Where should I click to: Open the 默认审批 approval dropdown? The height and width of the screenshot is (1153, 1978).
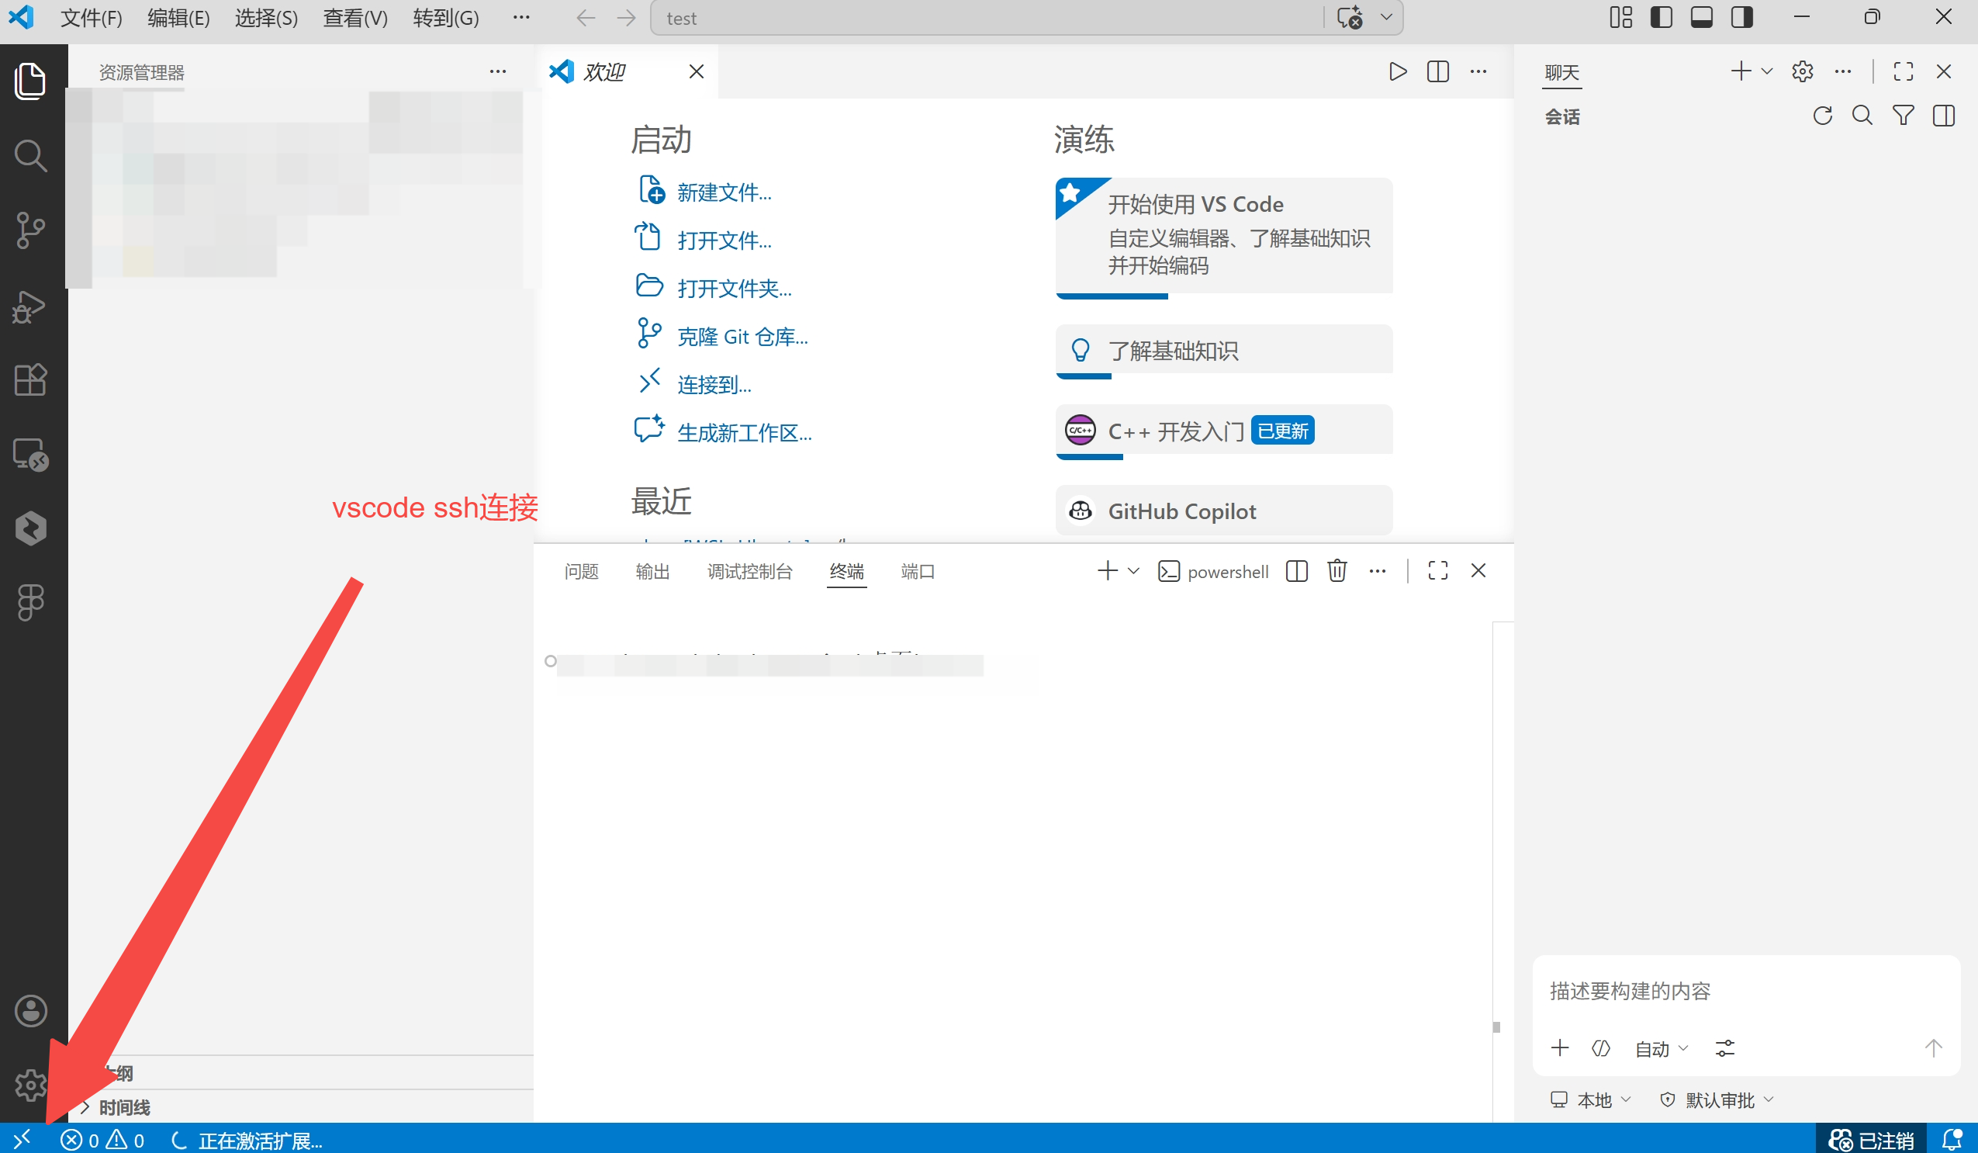tap(1716, 1099)
